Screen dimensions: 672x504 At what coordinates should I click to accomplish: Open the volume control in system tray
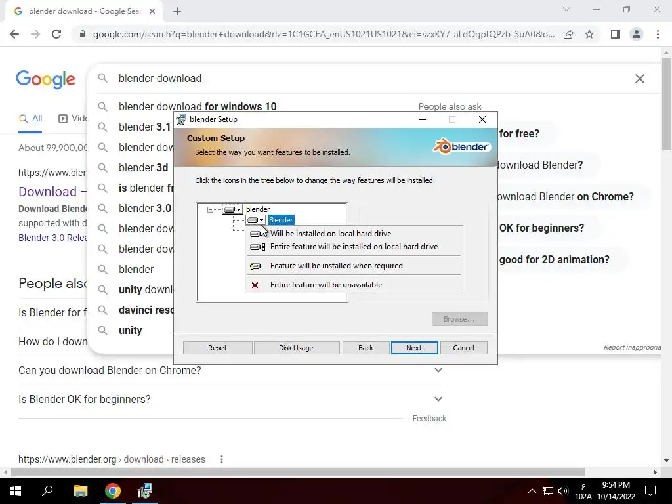pyautogui.click(x=563, y=491)
